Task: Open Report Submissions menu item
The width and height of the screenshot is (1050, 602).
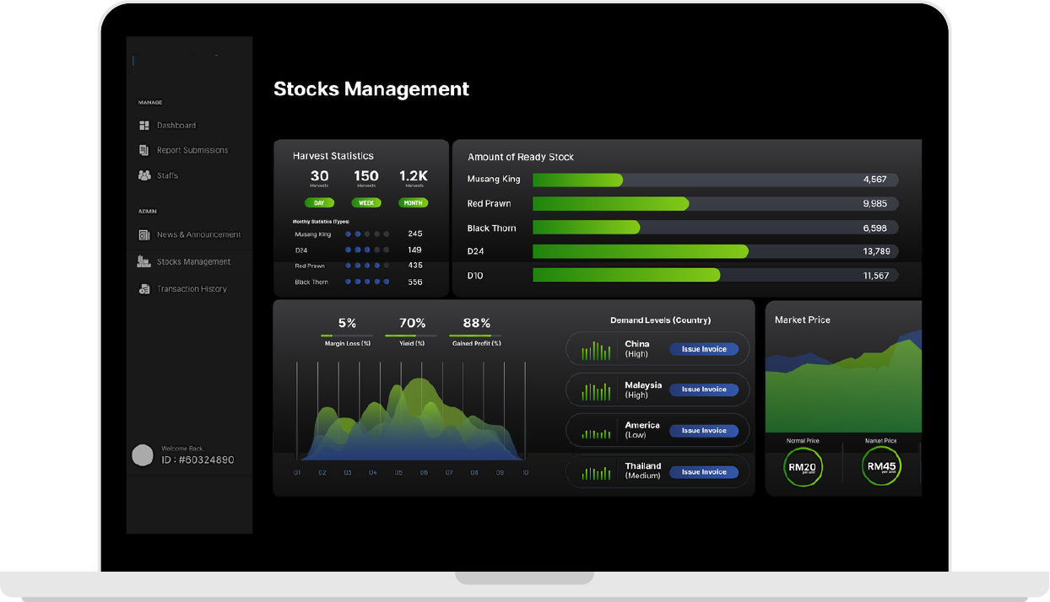Action: pyautogui.click(x=192, y=150)
